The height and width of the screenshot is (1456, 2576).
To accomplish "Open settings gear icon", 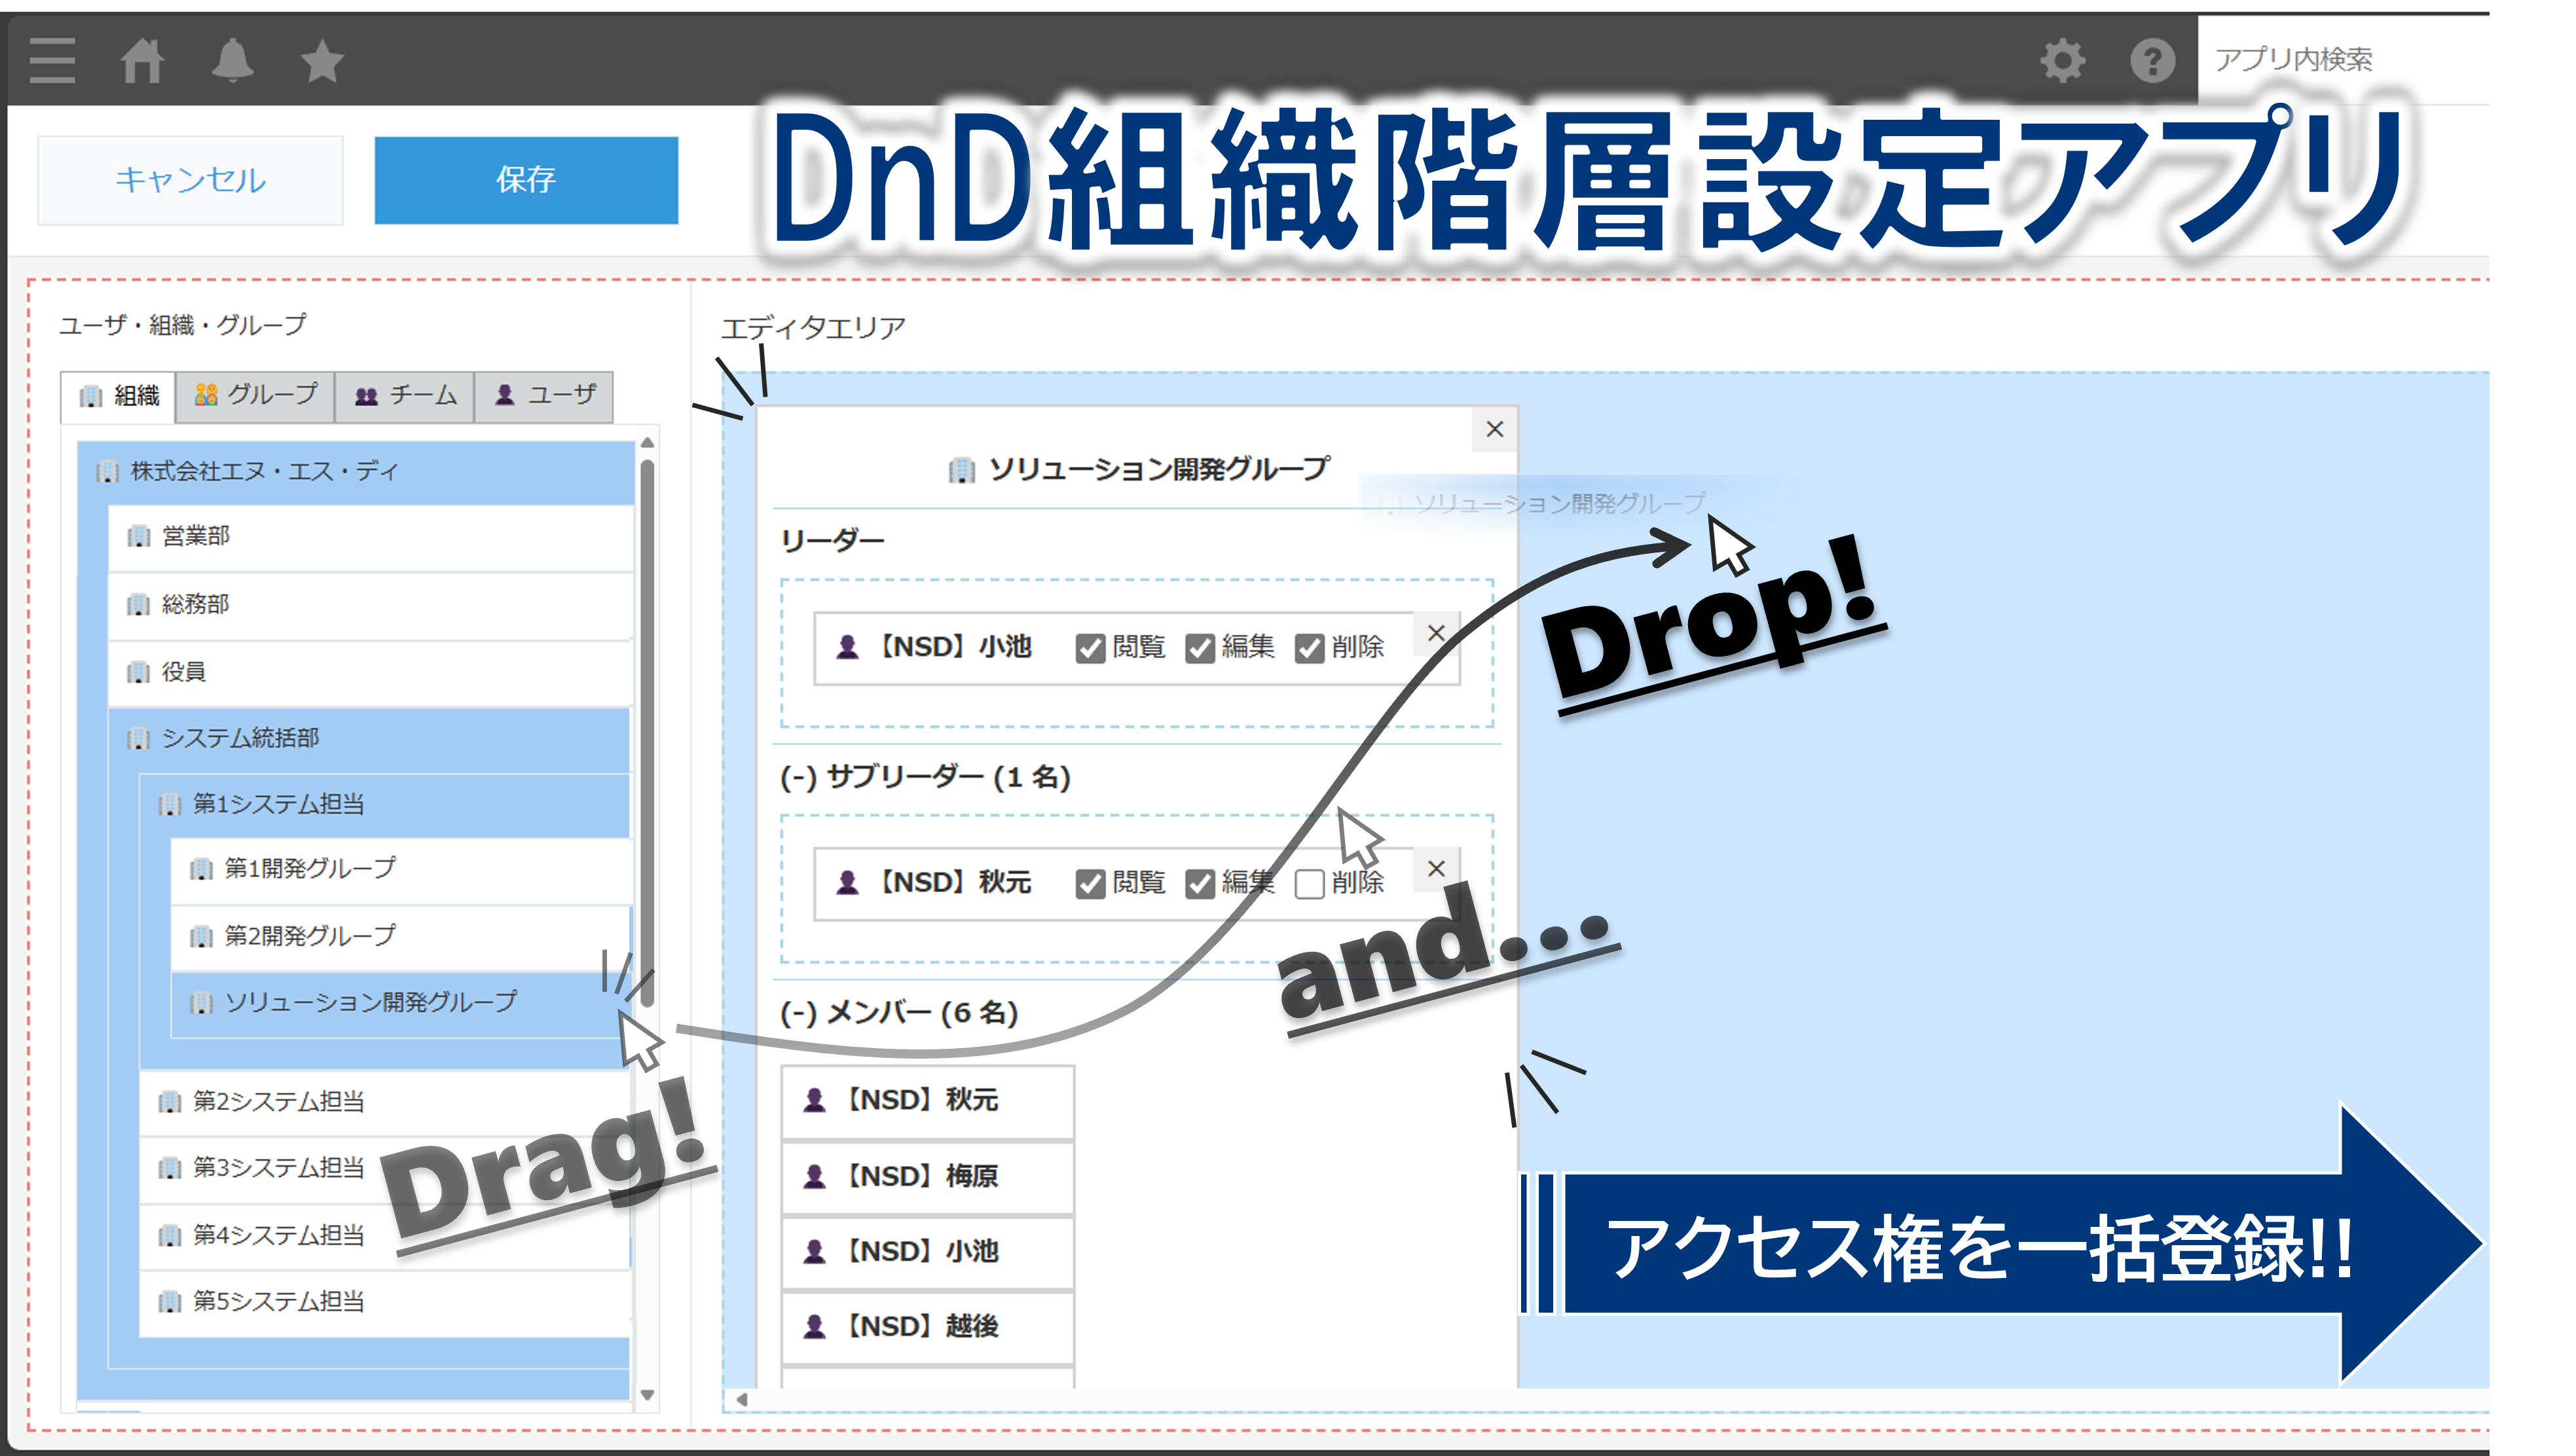I will point(2062,60).
